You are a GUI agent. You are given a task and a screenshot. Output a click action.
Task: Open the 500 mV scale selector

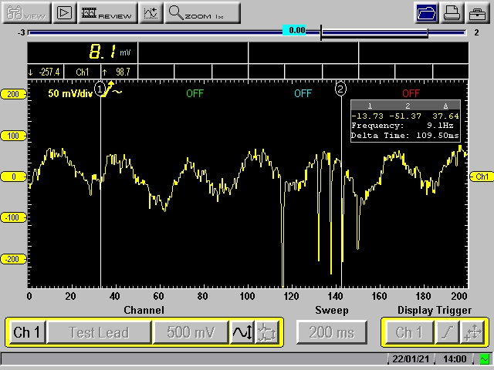pos(190,333)
